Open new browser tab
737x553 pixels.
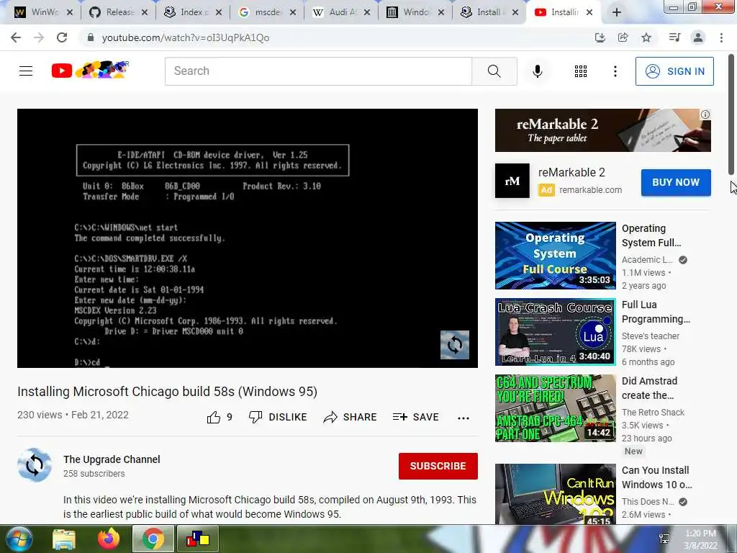pyautogui.click(x=616, y=12)
